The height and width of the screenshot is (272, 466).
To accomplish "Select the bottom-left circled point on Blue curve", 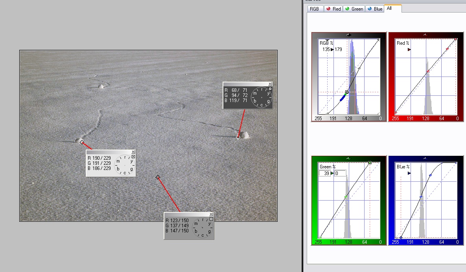I will [401, 237].
